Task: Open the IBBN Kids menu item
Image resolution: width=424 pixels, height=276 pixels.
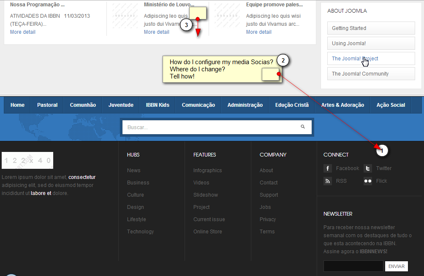Action: coord(158,105)
